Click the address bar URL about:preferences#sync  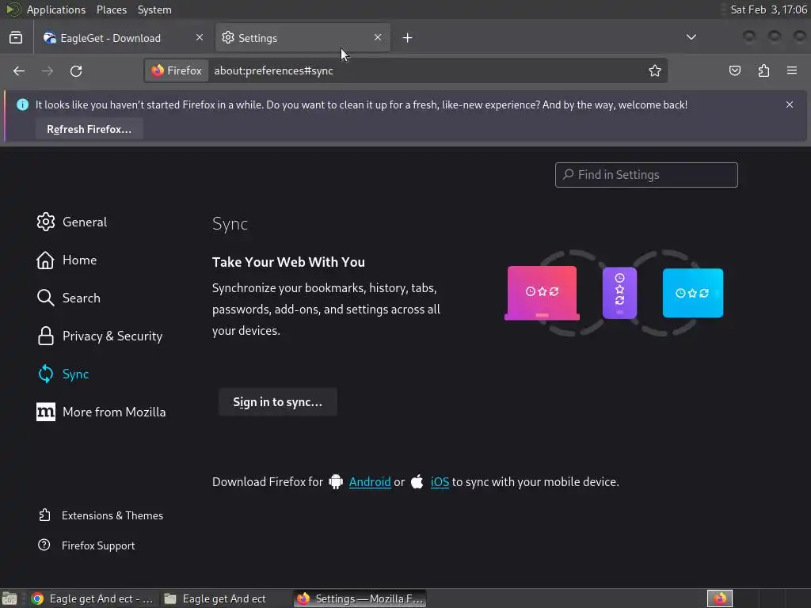(273, 70)
